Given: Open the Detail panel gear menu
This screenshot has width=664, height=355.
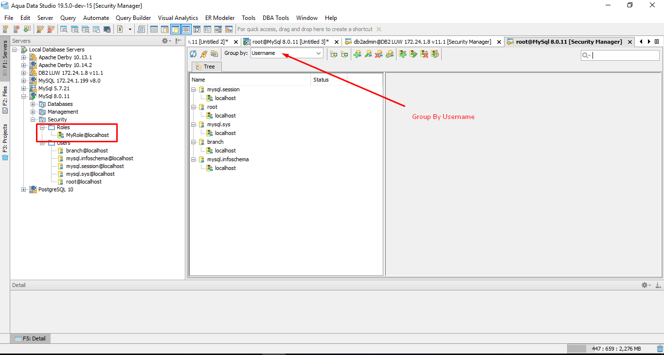Looking at the screenshot, I should (x=646, y=285).
